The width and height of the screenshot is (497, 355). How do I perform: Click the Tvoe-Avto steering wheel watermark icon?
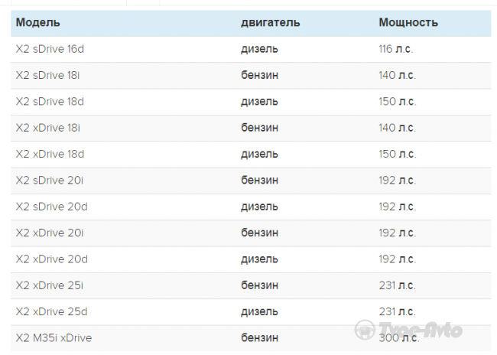365,330
